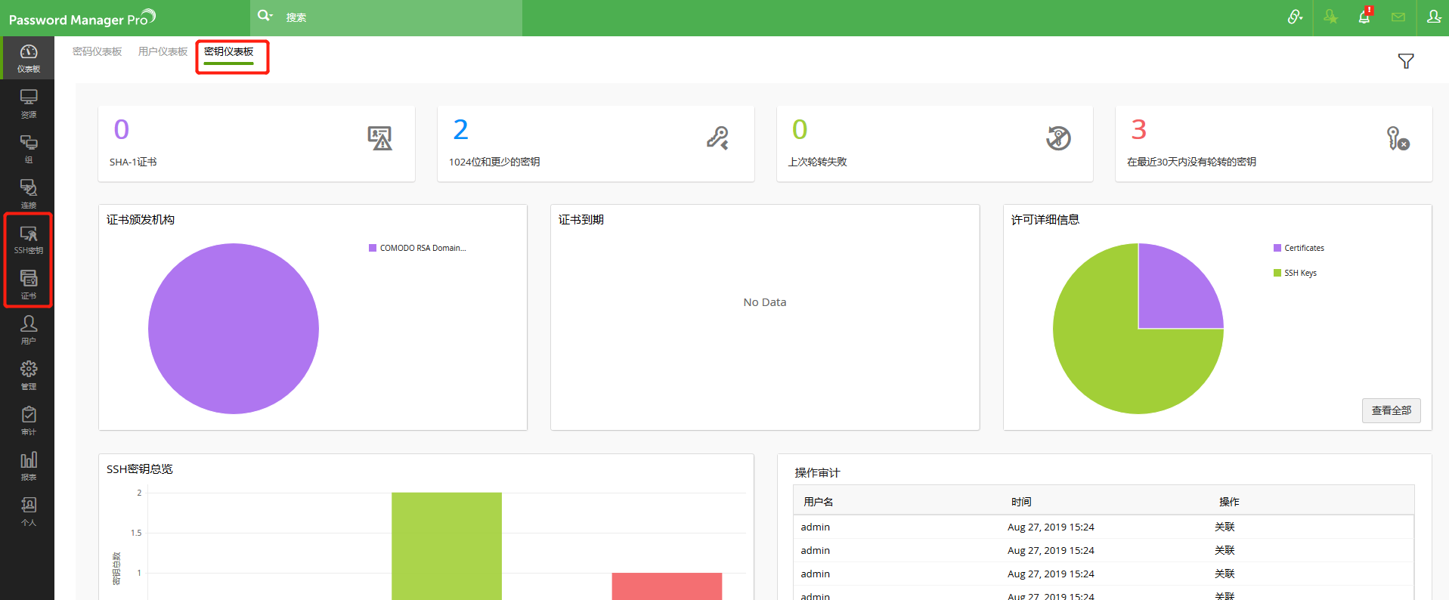Toggle the SSH Keys legend swatch

pyautogui.click(x=1277, y=273)
